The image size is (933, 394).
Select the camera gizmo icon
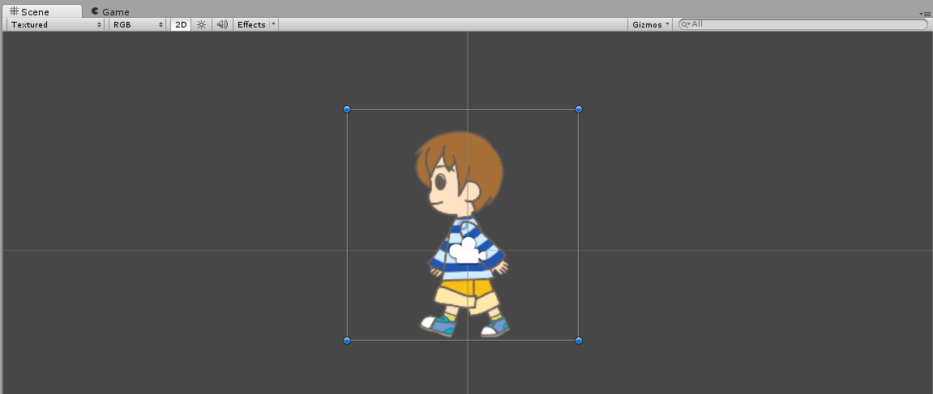tap(468, 250)
